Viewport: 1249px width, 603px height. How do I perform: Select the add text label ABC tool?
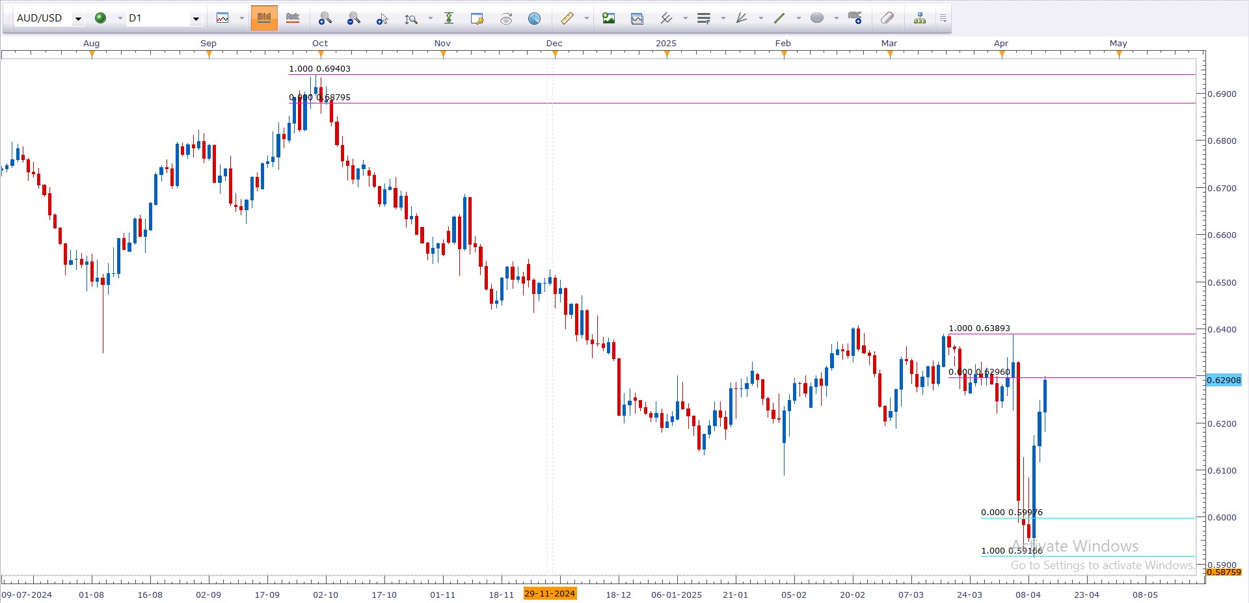point(855,18)
